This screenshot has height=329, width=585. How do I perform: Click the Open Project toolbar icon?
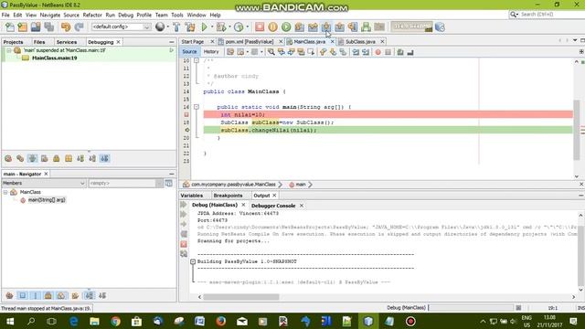coord(36,27)
